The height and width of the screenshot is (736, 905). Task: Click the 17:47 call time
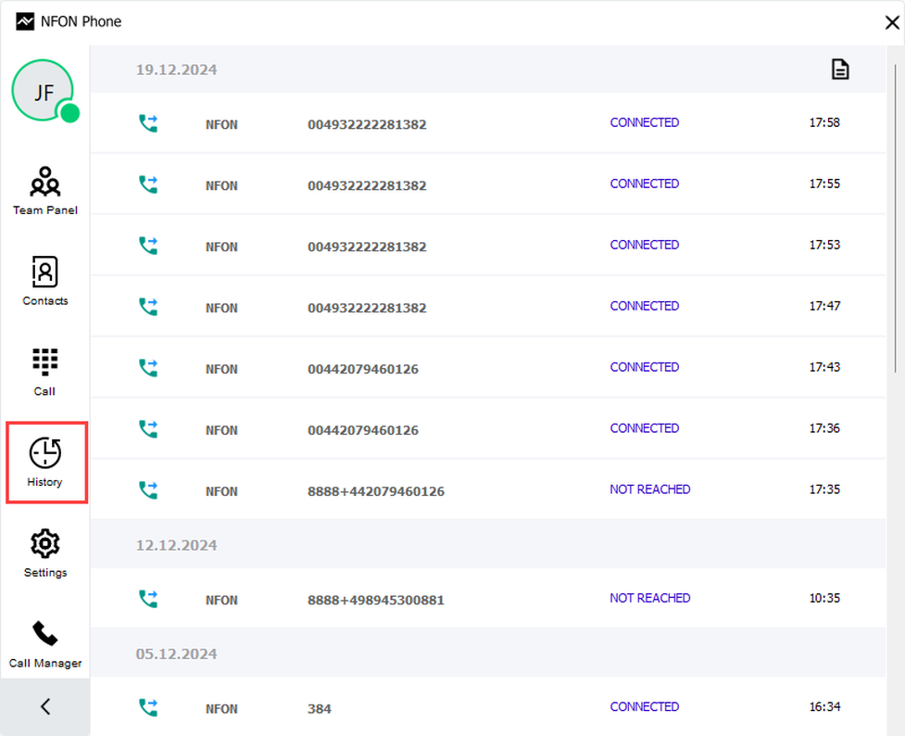824,306
